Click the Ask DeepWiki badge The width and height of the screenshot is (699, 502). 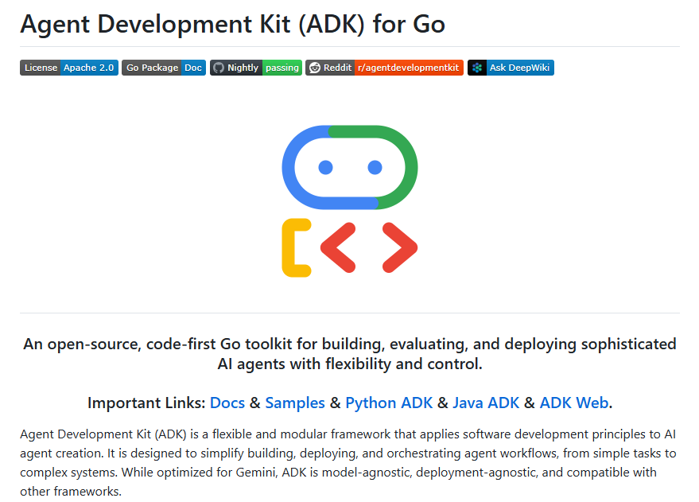tap(511, 68)
